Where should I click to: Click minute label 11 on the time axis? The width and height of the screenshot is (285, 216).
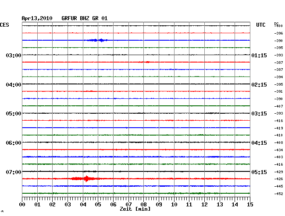click(189, 205)
